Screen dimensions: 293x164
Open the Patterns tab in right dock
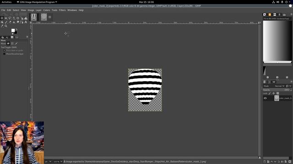tap(270, 15)
